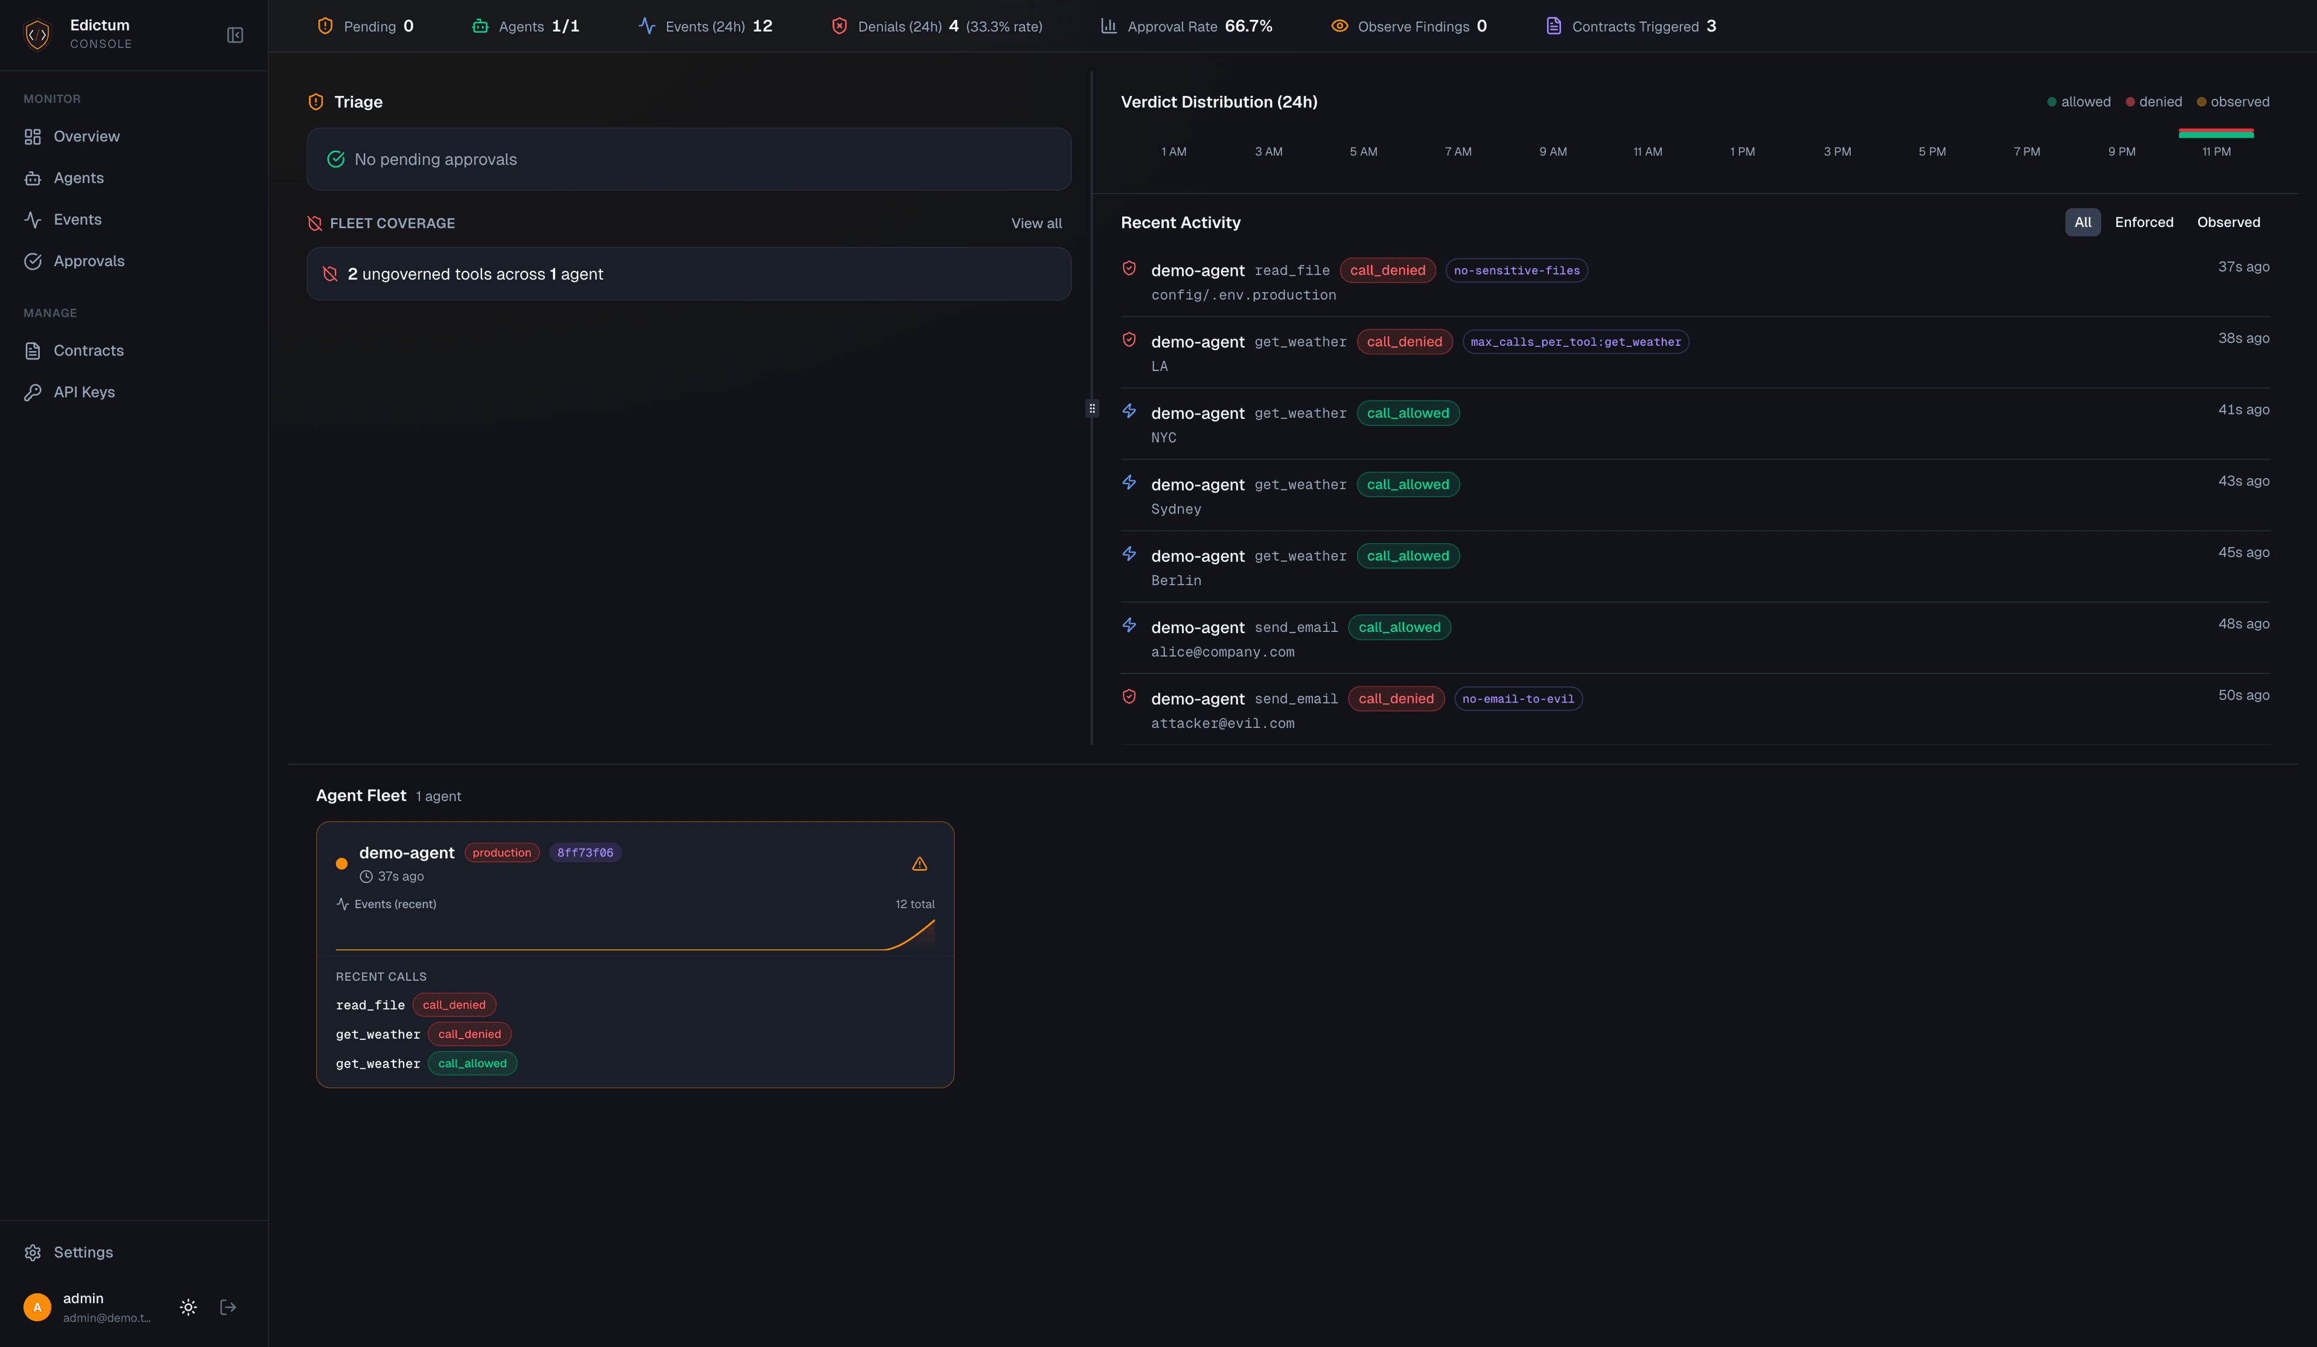Image resolution: width=2317 pixels, height=1347 pixels.
Task: Open the admin profile at bottom left
Action: [83, 1307]
